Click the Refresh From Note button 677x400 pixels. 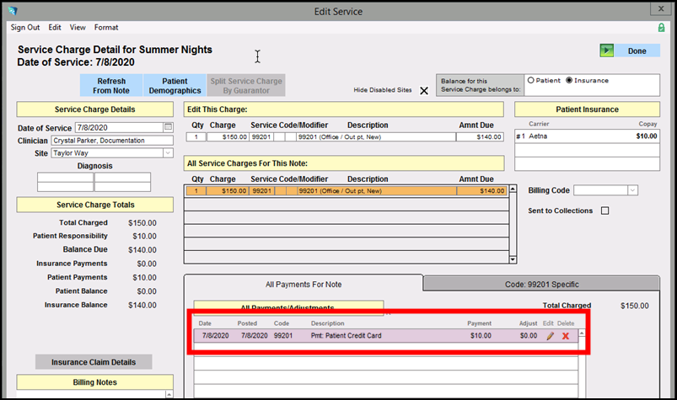(111, 85)
